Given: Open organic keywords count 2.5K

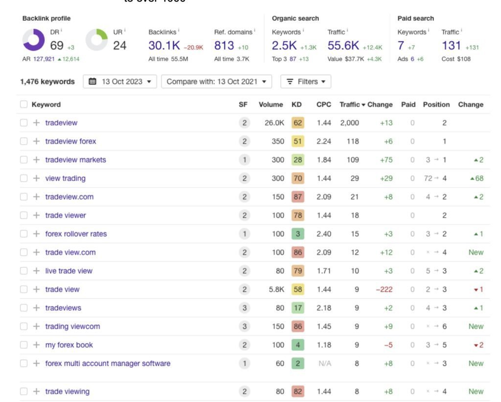Looking at the screenshot, I should [284, 46].
